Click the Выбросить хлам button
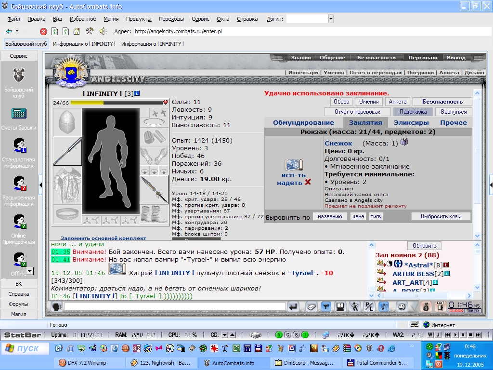Viewport: 493px width, 370px height. tap(441, 216)
